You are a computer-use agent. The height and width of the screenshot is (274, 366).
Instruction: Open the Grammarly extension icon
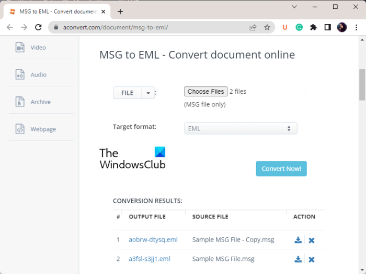coord(299,27)
